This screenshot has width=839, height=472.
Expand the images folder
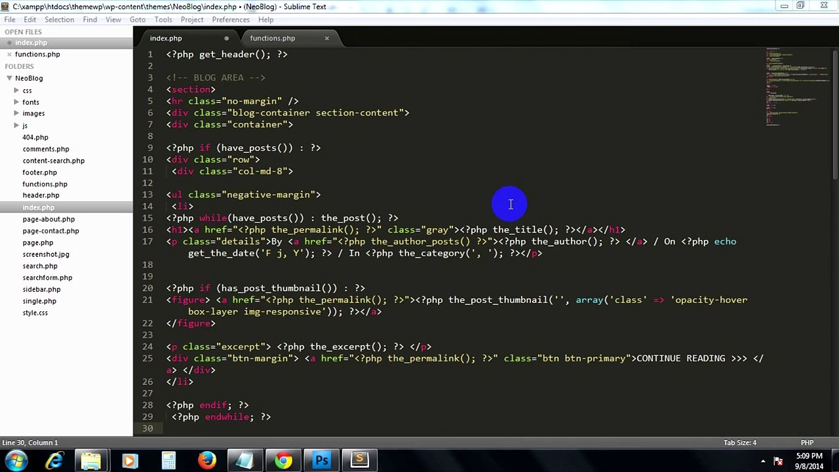[x=16, y=113]
